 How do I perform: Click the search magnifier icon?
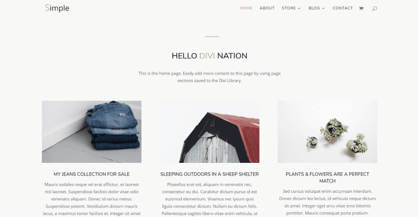[x=375, y=9]
